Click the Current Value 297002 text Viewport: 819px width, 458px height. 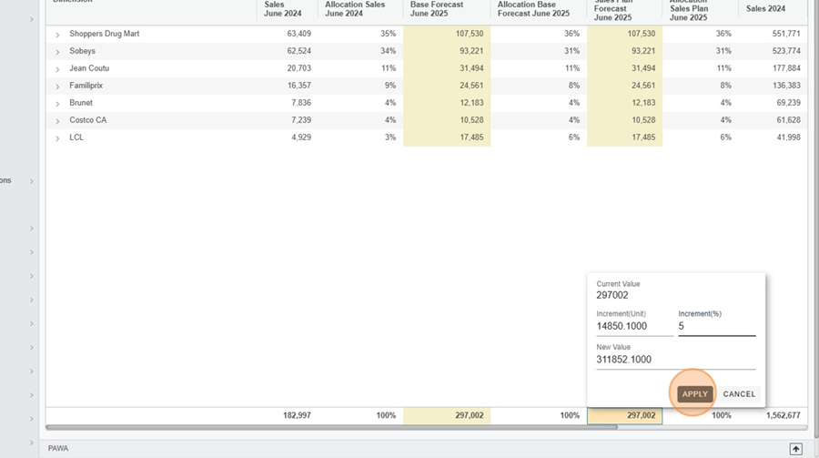(x=612, y=295)
